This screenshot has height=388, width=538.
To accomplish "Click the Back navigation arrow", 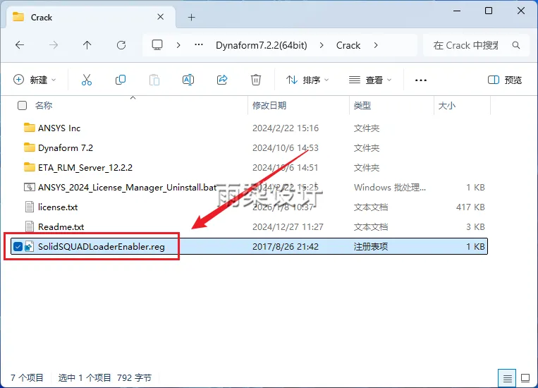I will pyautogui.click(x=20, y=45).
